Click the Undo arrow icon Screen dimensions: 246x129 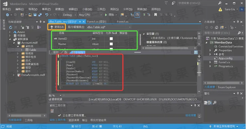pyautogui.click(x=47, y=15)
